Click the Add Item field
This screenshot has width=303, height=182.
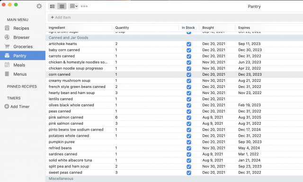pos(175,17)
